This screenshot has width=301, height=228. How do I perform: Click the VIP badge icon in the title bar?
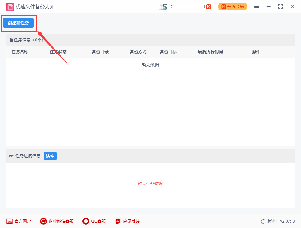(x=208, y=6)
